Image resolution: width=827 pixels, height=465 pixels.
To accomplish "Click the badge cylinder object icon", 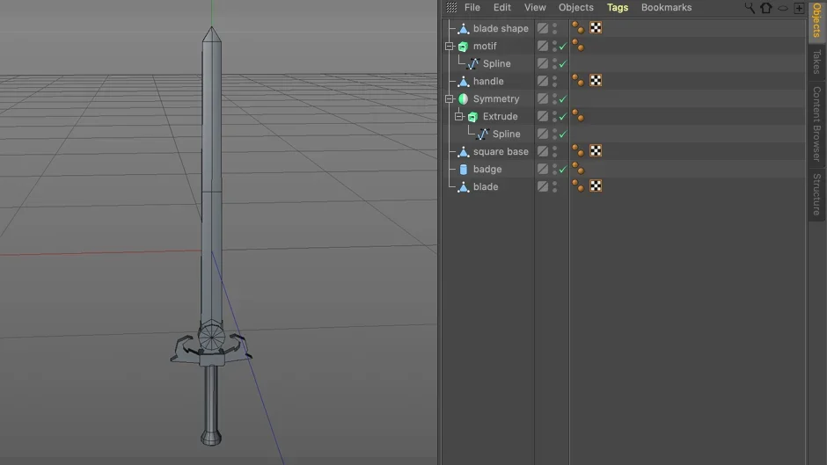I will pos(463,170).
